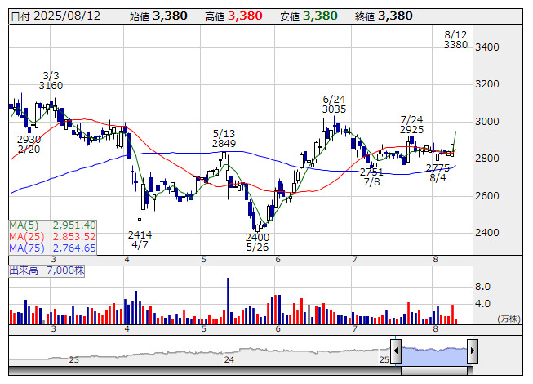The image size is (533, 384).
Task: Click year label 24 in the overview chart
Action: pos(229,359)
